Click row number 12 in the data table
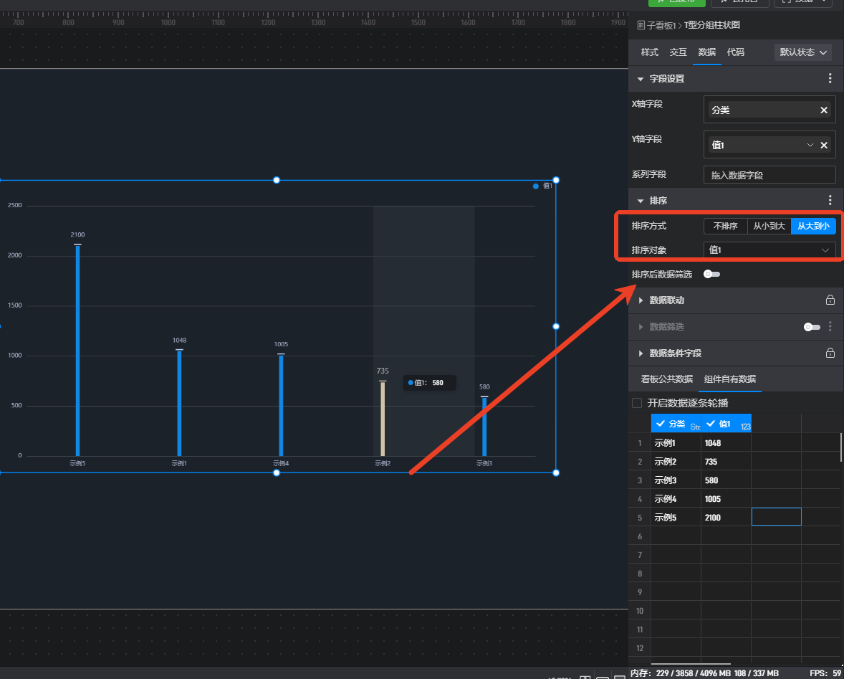Viewport: 844px width, 679px height. [640, 647]
